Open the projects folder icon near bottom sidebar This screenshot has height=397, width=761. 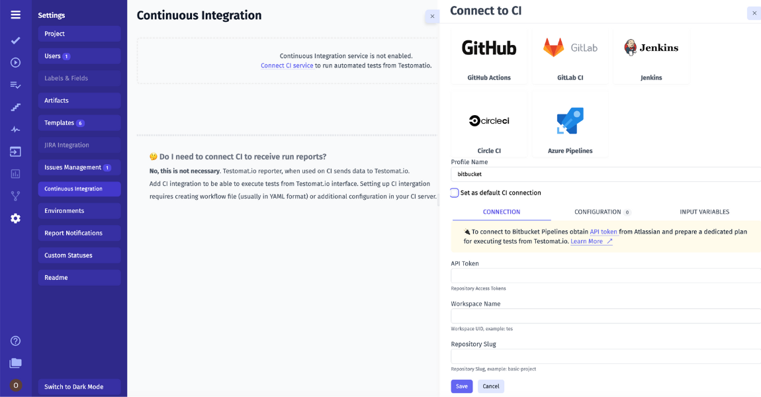(15, 363)
